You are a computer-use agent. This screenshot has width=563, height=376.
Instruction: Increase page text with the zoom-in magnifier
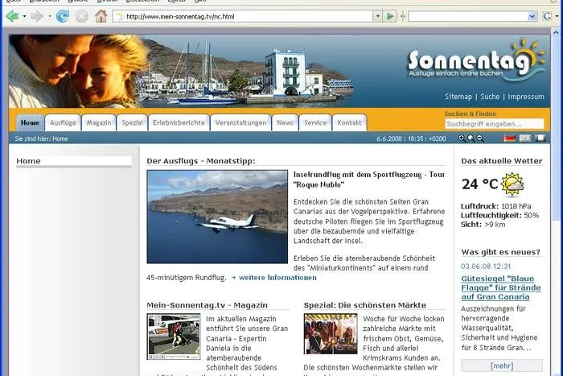pos(462,138)
